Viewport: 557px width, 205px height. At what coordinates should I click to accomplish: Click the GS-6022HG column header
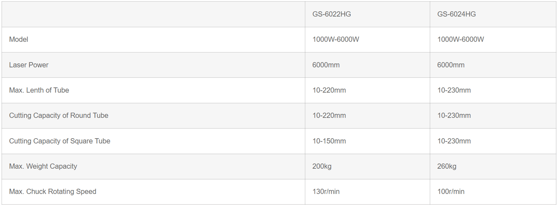[331, 14]
